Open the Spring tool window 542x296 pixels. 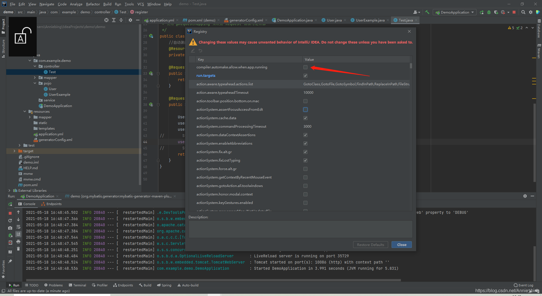pos(164,285)
